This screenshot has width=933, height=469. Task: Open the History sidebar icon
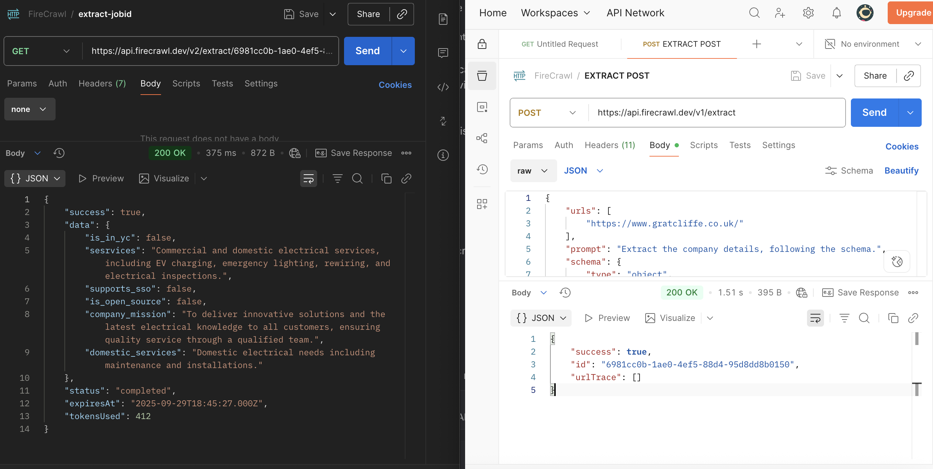pos(482,169)
